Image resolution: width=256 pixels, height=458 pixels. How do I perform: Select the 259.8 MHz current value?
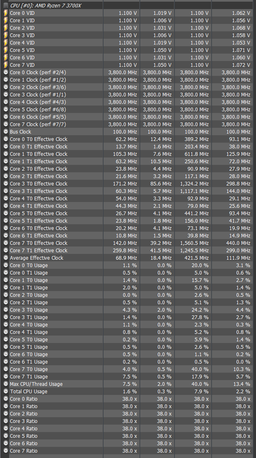125,250
